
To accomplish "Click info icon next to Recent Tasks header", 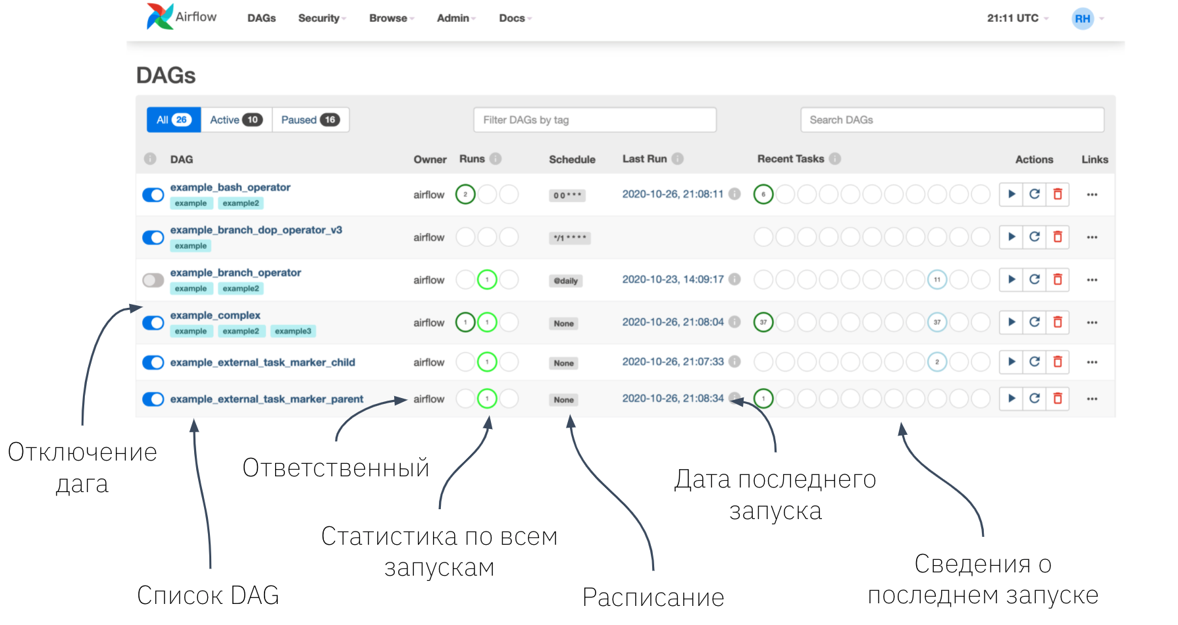I will 834,159.
